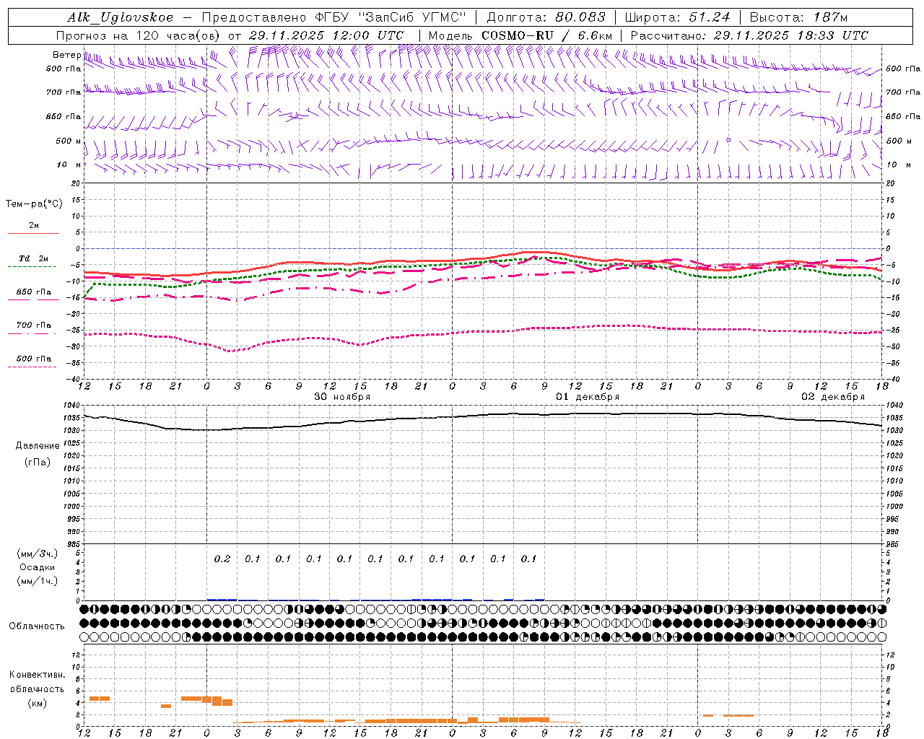Click the 'Рассчитано: 29.11.2025 18:33 UTC' timestamp
The image size is (924, 739).
(750, 35)
